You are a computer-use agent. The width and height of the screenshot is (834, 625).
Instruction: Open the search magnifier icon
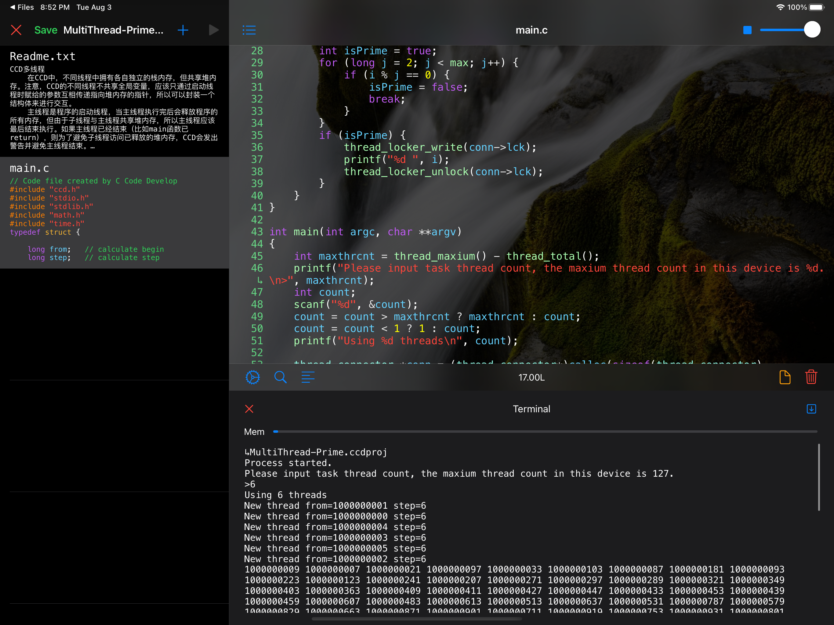[280, 377]
